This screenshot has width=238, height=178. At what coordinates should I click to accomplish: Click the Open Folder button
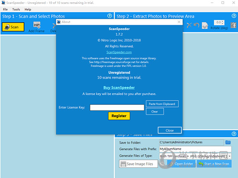point(182,164)
